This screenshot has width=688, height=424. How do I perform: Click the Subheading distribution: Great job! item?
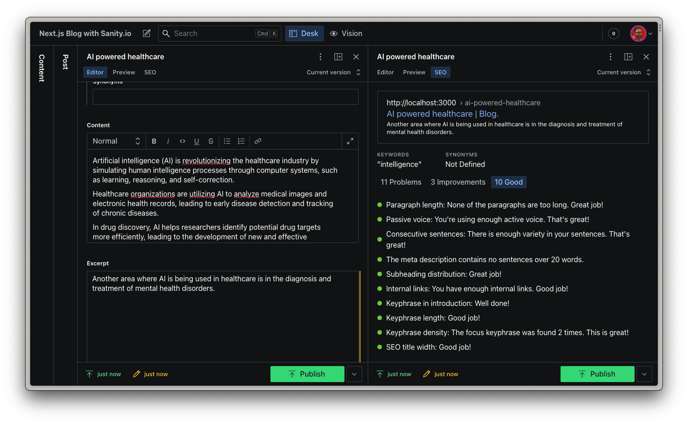tap(444, 274)
